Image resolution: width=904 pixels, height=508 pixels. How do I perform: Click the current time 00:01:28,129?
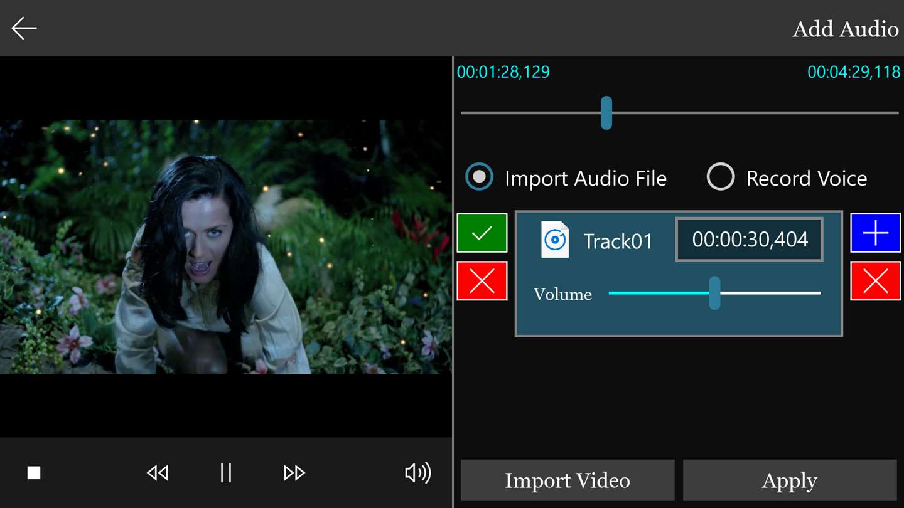503,72
